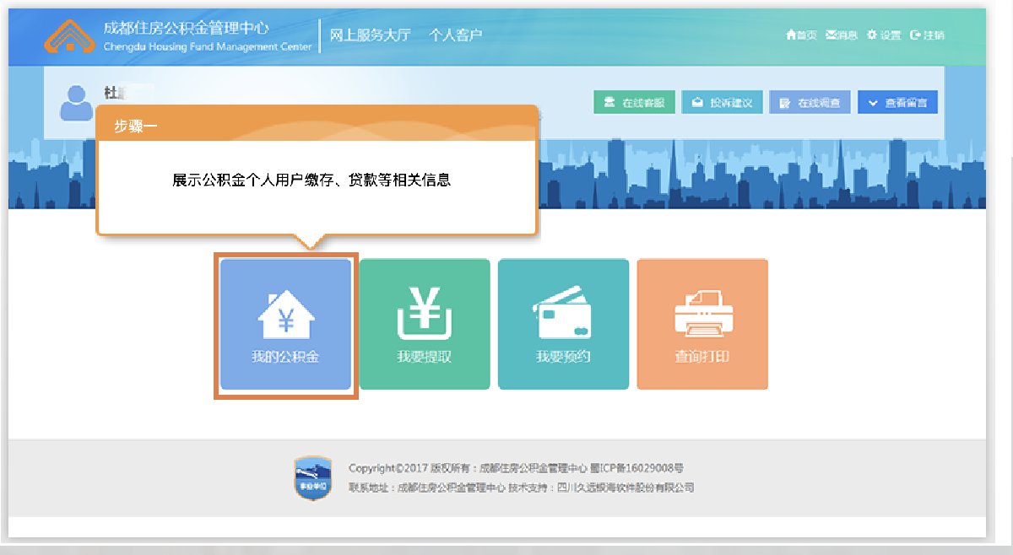This screenshot has width=1013, height=555.
Task: Open 设置 settings gear
Action: pyautogui.click(x=884, y=35)
